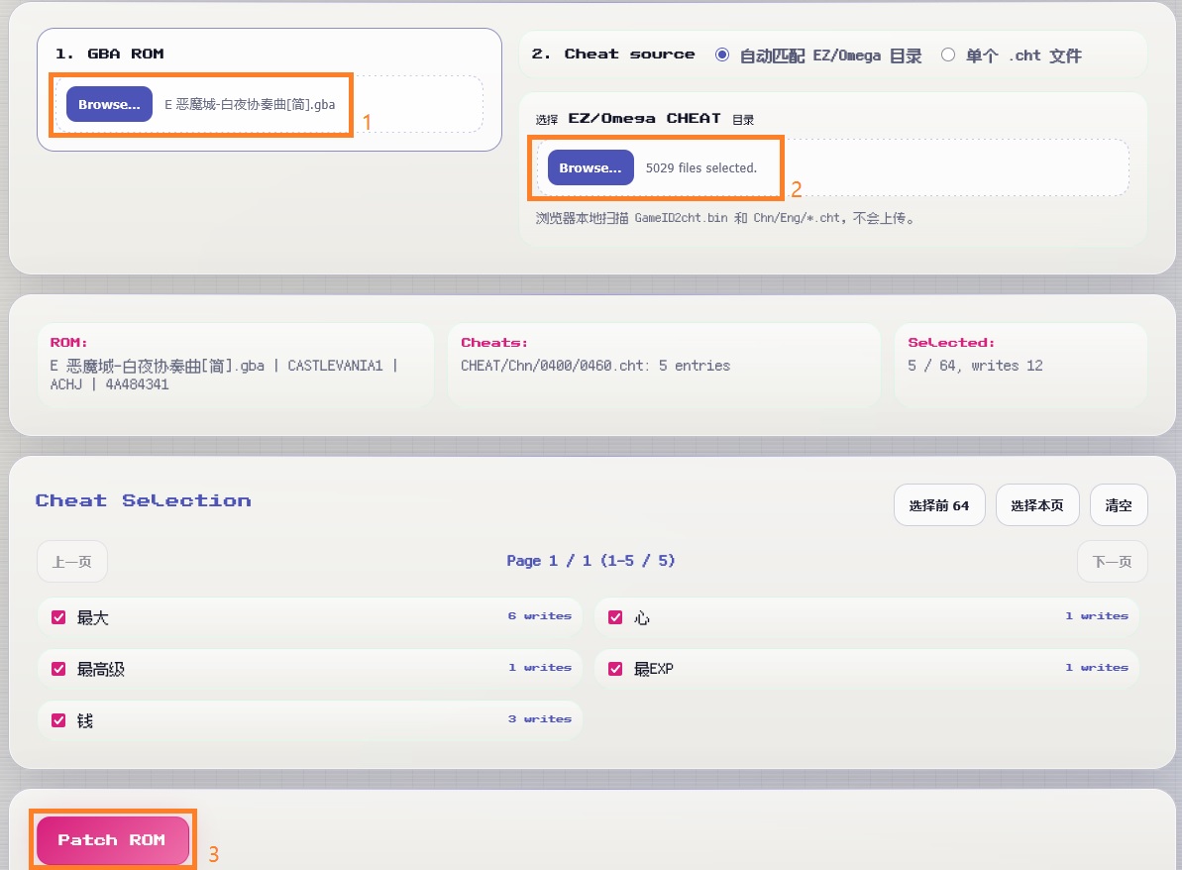Click the '1 writes' label in 最高级 row
Screen dimensions: 1182x870
(540, 667)
